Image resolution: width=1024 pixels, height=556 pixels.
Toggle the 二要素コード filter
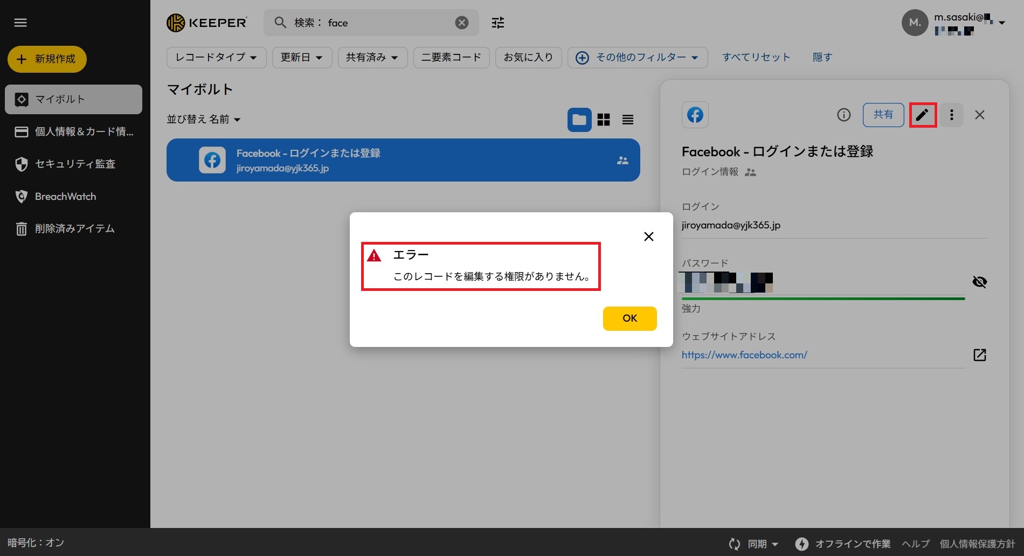(x=451, y=57)
